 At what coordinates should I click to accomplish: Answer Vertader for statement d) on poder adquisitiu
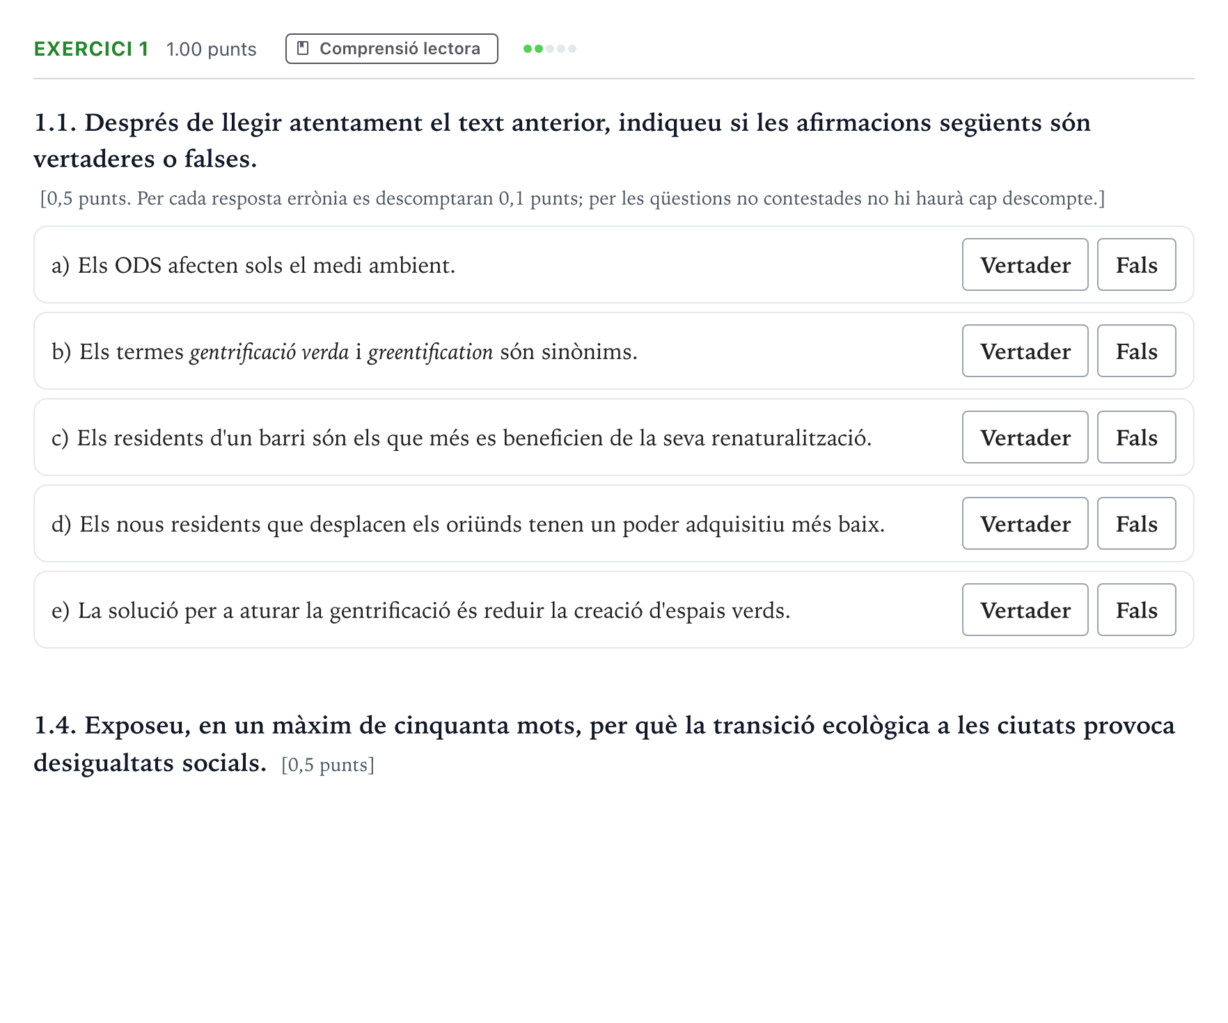pos(1025,523)
